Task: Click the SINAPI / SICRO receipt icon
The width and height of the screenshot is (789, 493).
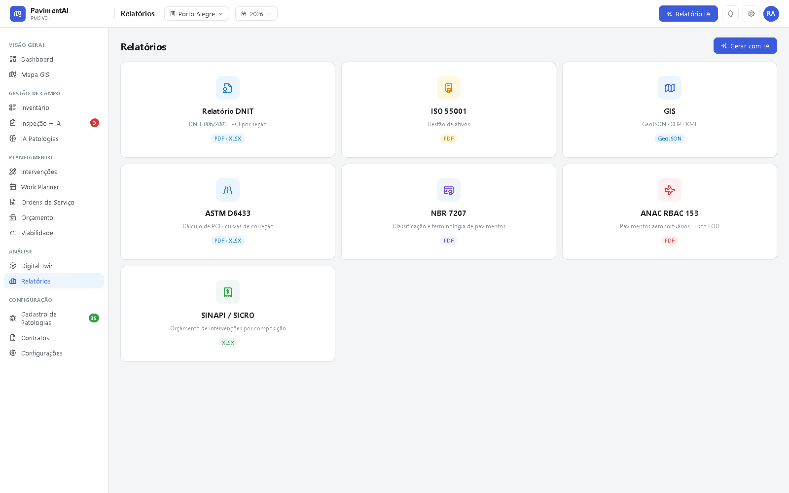Action: (x=228, y=292)
